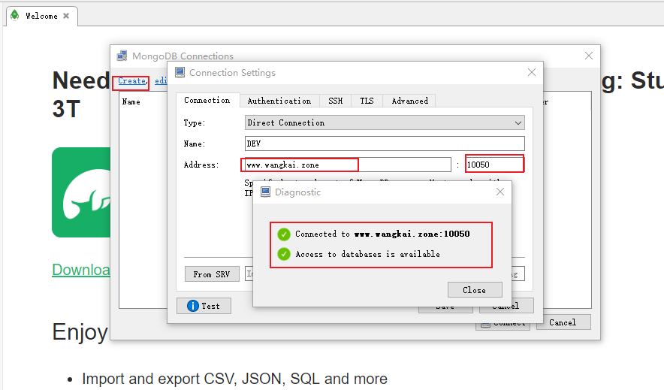Open the SSH tab
664x390 pixels.
(x=336, y=101)
